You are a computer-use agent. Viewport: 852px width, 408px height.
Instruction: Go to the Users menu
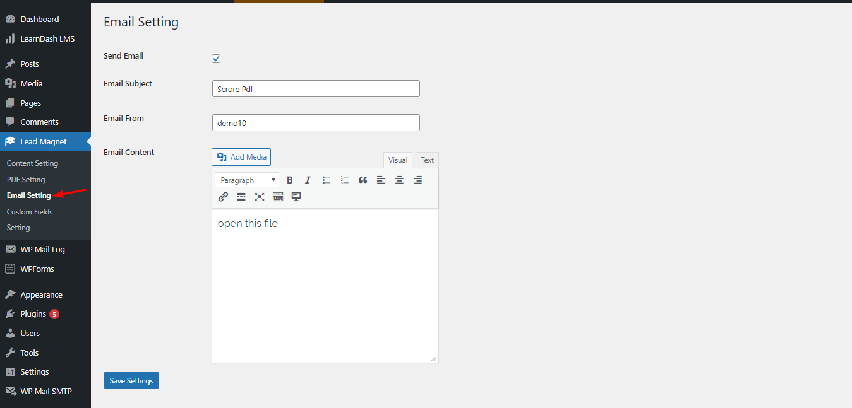click(45, 333)
